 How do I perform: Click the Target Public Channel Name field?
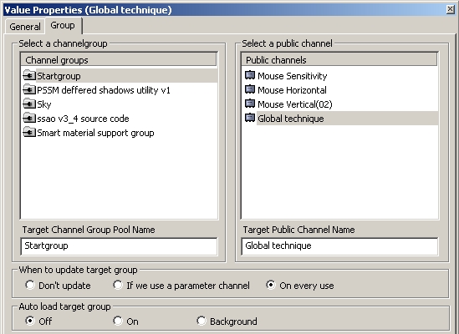339,246
